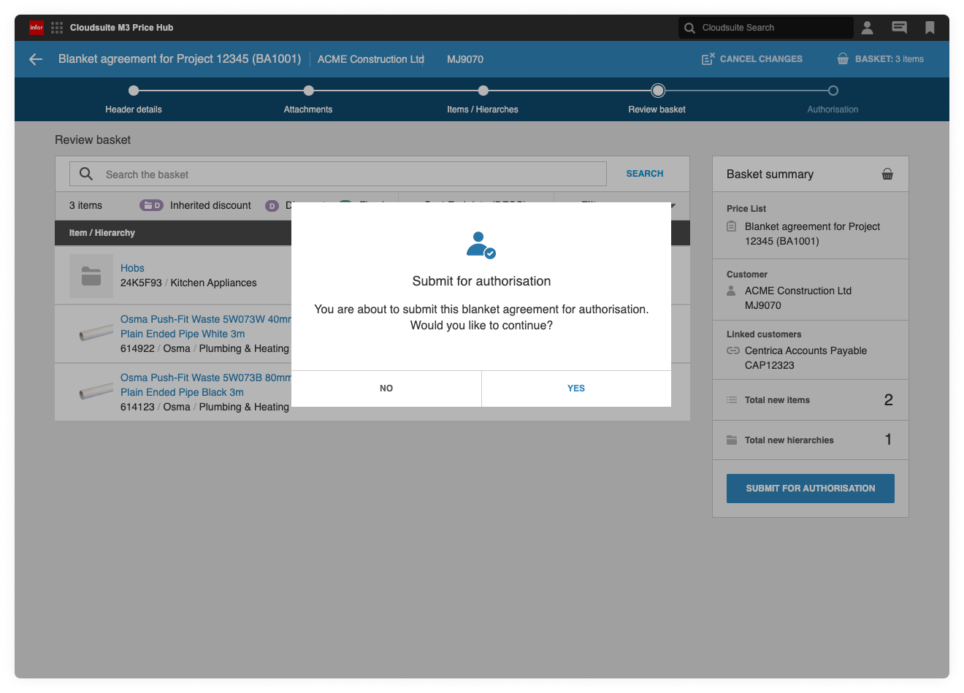Click the Cloudsuite Search magnifier icon
The height and width of the screenshot is (693, 964).
pos(689,28)
